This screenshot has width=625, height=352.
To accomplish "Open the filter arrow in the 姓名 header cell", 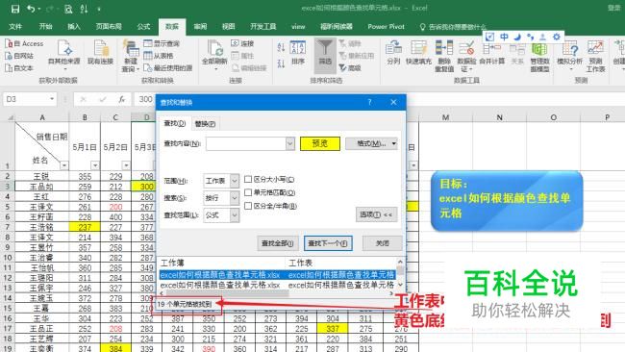I will [x=63, y=165].
